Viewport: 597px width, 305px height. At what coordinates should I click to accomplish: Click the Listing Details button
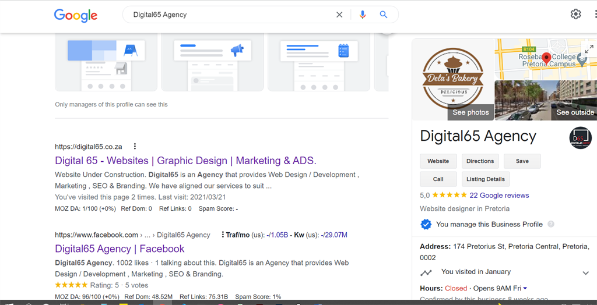click(x=486, y=179)
